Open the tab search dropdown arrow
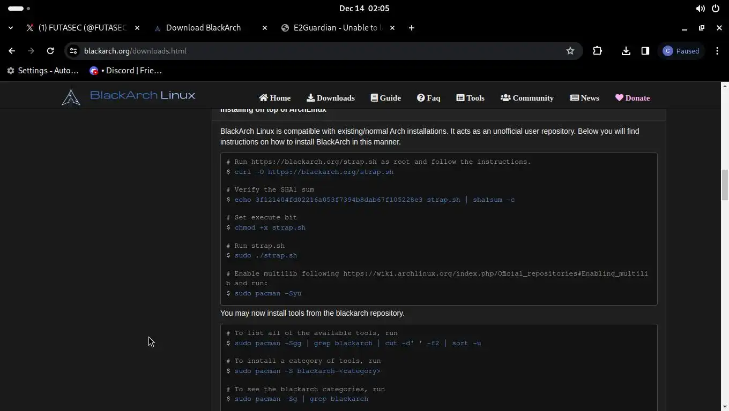729x411 pixels. coord(11,28)
